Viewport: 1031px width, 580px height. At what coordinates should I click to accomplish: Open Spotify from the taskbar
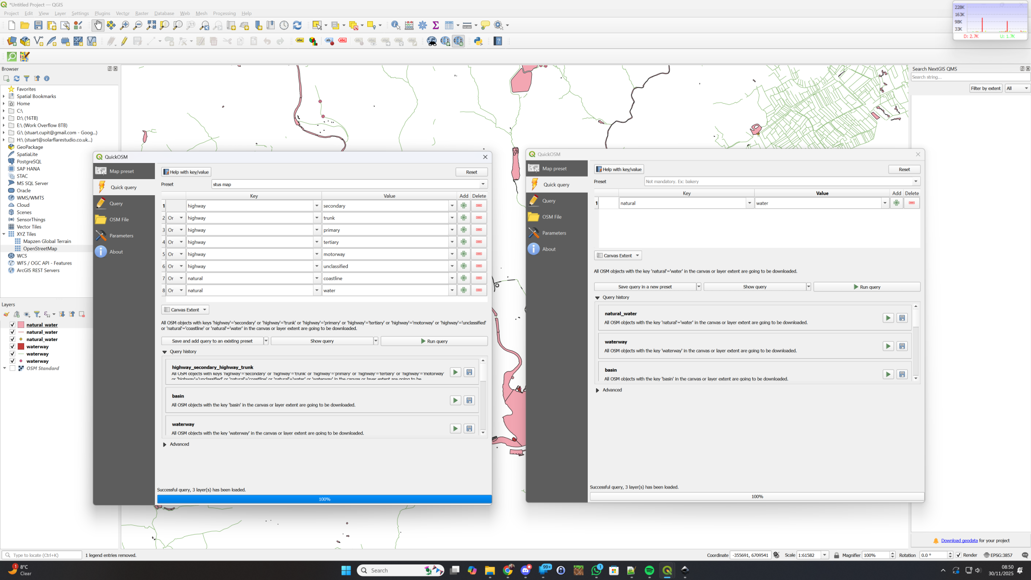click(649, 570)
